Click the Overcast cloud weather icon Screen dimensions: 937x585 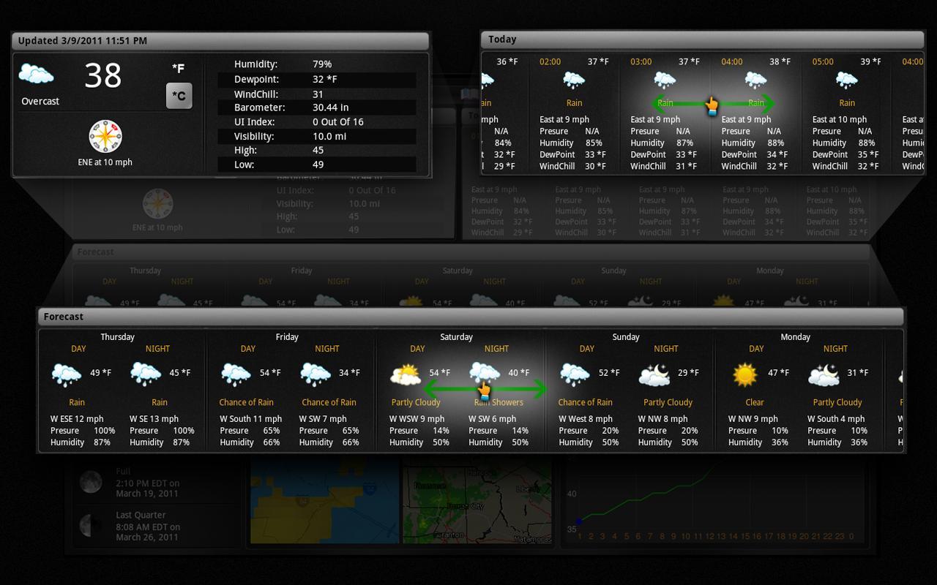tap(36, 72)
